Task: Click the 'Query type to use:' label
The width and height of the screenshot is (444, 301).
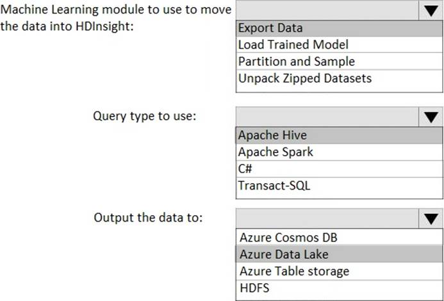Action: (x=144, y=117)
